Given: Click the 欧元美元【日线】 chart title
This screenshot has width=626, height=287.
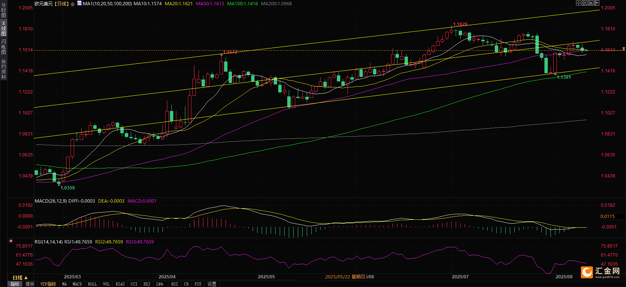Looking at the screenshot, I should tap(52, 4).
